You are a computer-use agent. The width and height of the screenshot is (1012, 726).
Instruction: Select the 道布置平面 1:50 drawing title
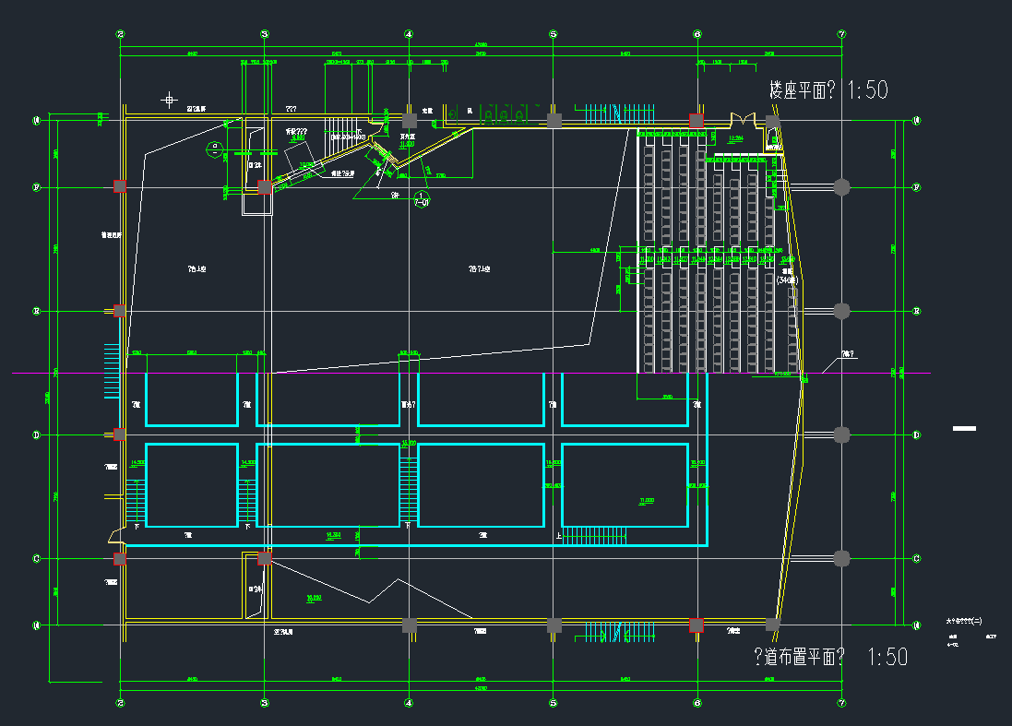click(830, 657)
